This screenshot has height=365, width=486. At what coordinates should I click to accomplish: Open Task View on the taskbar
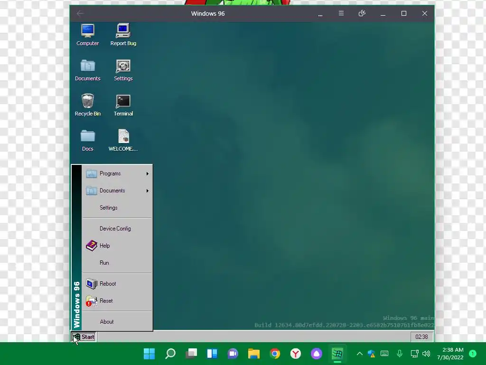click(x=191, y=354)
